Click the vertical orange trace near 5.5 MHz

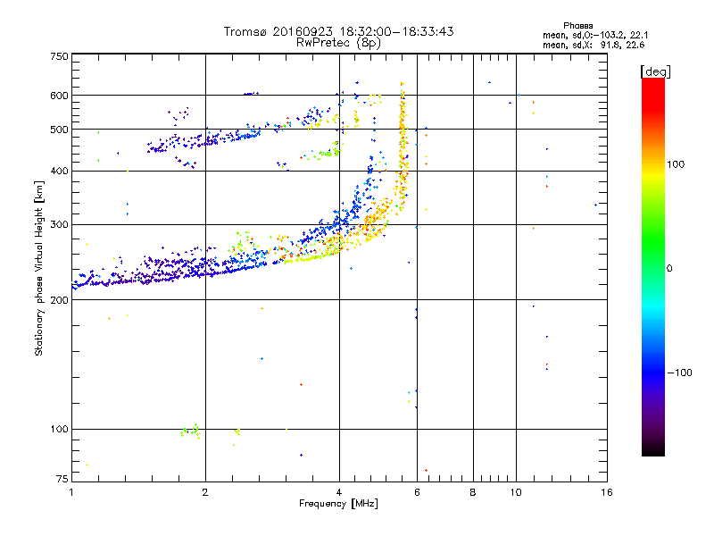point(403,146)
